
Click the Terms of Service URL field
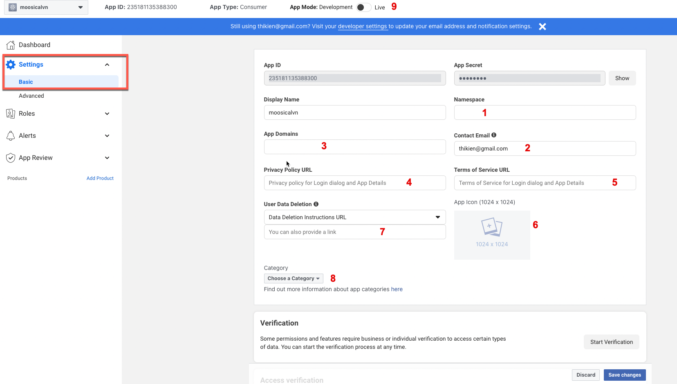pos(545,183)
